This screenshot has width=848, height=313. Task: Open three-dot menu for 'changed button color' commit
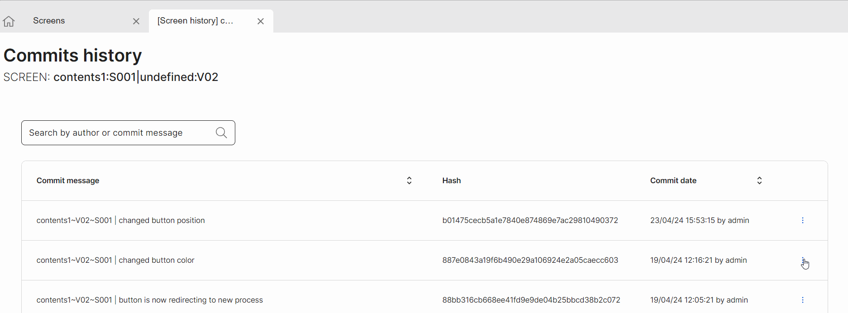(802, 260)
